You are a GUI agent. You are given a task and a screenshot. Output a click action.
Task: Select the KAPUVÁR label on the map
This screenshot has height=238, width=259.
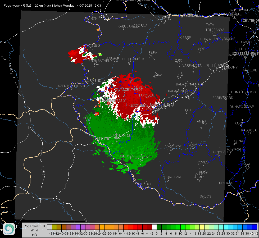pyautogui.click(x=126, y=26)
